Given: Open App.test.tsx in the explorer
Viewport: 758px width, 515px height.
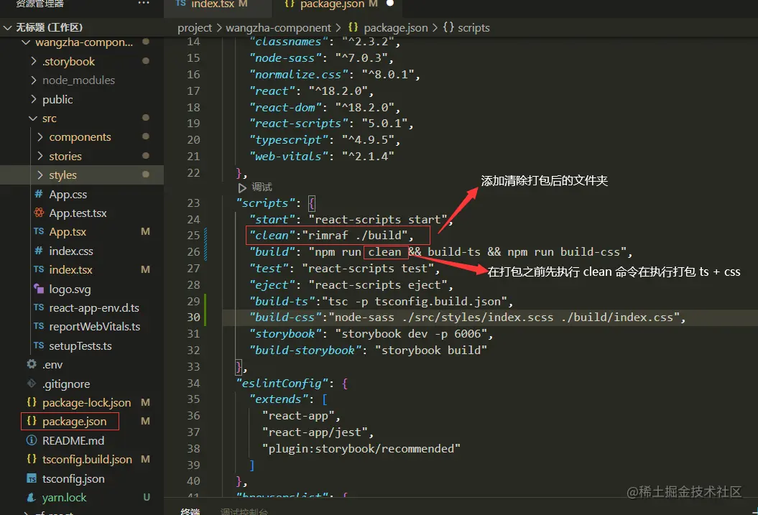Looking at the screenshot, I should (78, 213).
